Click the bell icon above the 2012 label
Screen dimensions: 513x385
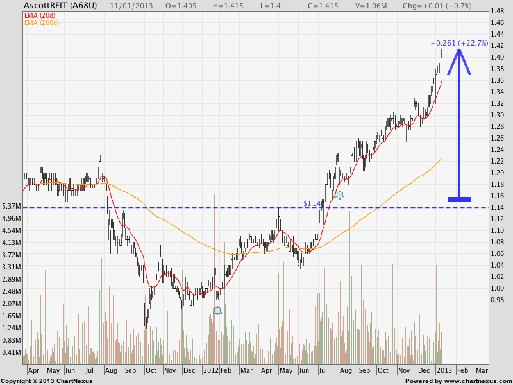coord(217,310)
